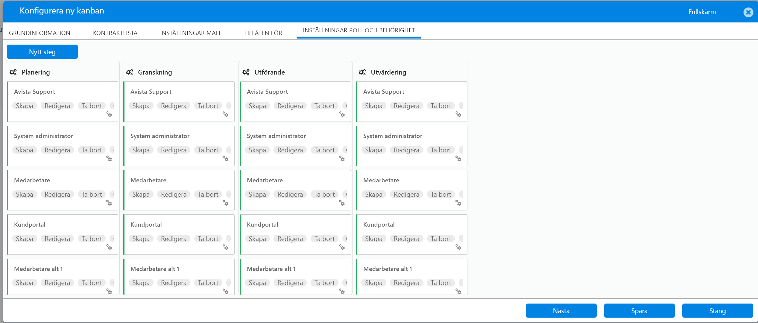Open the Granskning step settings gear icon
Image resolution: width=758 pixels, height=323 pixels.
tap(130, 72)
